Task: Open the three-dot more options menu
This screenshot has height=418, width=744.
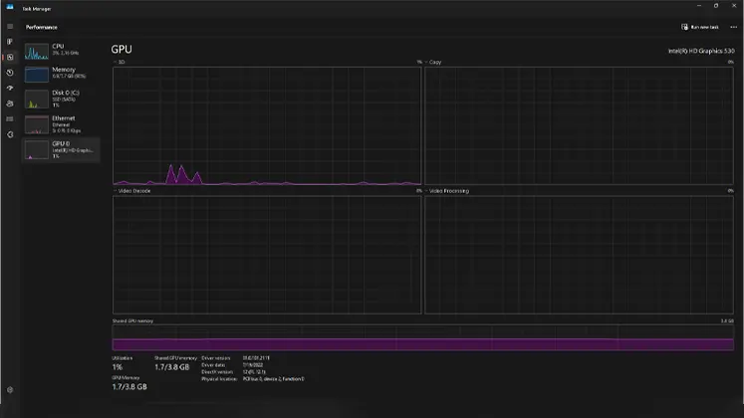Action: point(734,27)
